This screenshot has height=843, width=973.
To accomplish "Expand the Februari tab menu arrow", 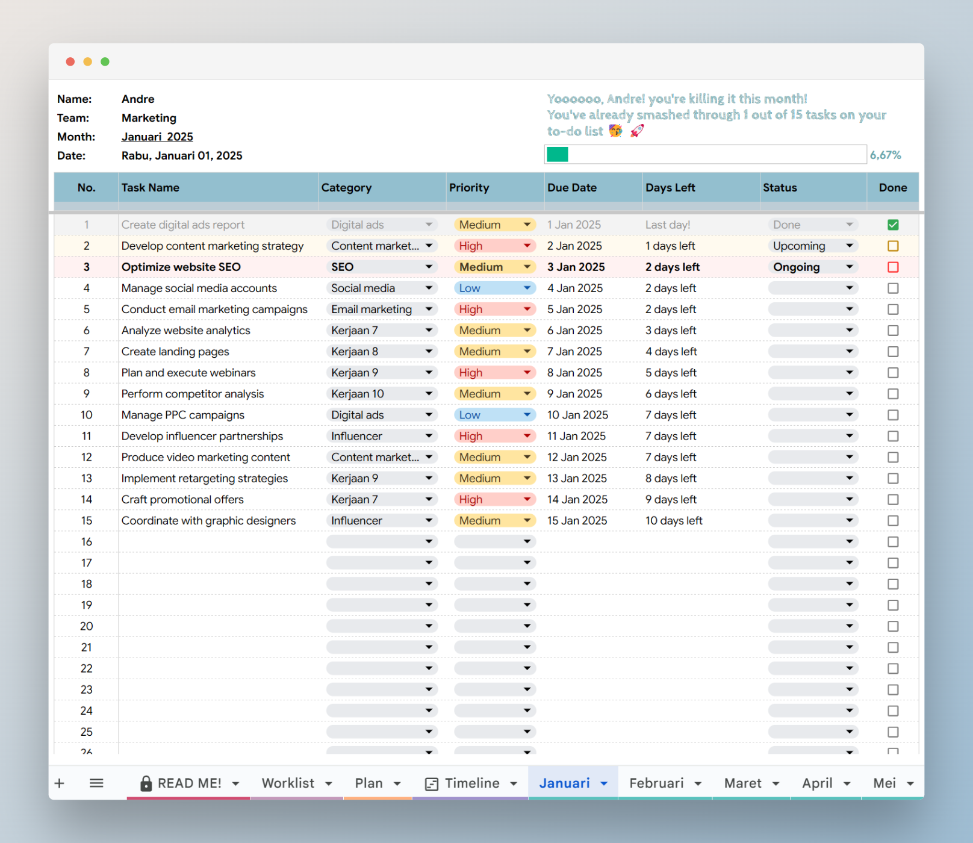I will 698,784.
